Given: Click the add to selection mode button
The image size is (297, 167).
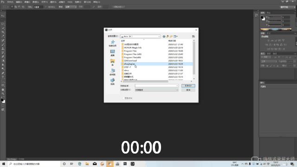Looking at the screenshot, I should pos(16,7).
